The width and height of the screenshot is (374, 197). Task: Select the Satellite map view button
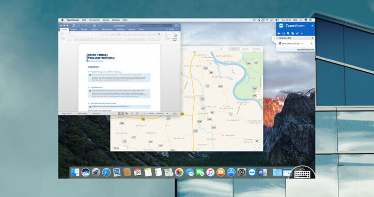[256, 49]
